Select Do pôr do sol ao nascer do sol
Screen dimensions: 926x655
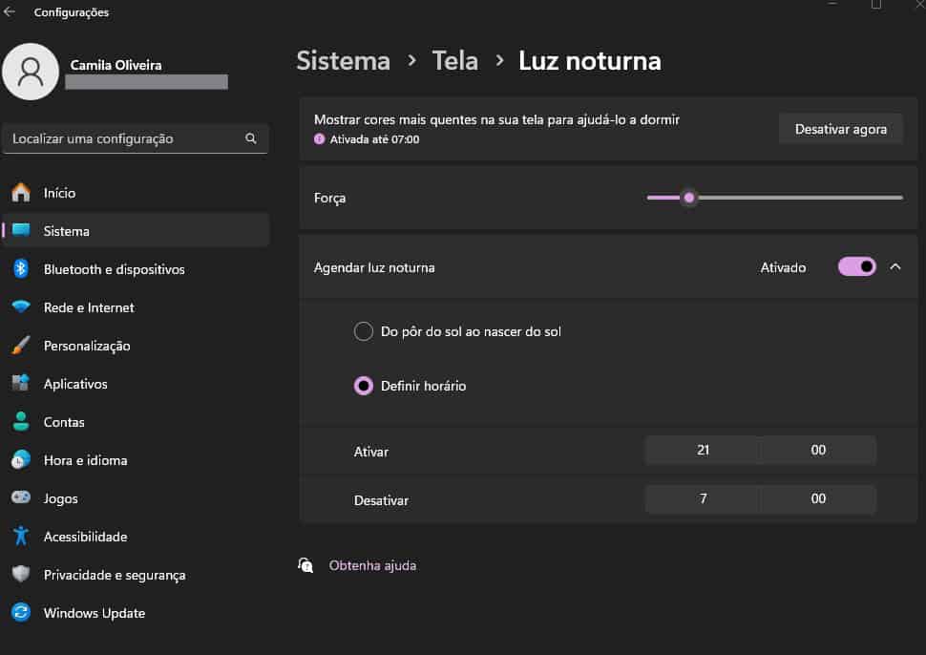click(x=364, y=331)
